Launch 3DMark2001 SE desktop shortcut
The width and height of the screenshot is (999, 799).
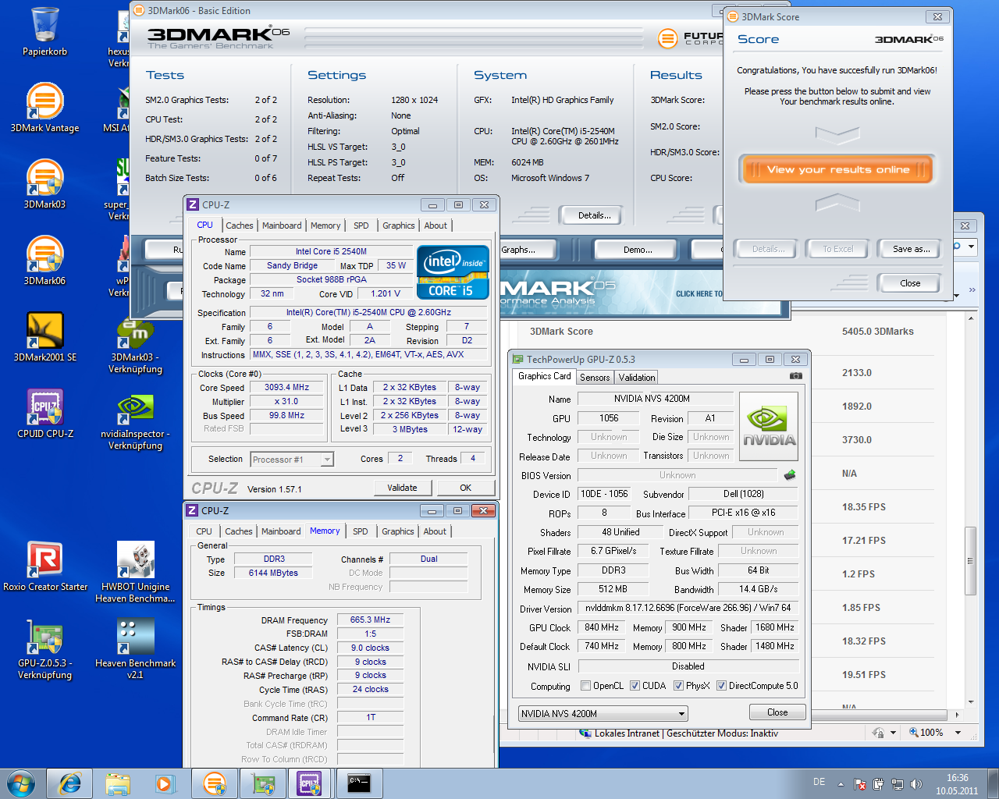[44, 337]
